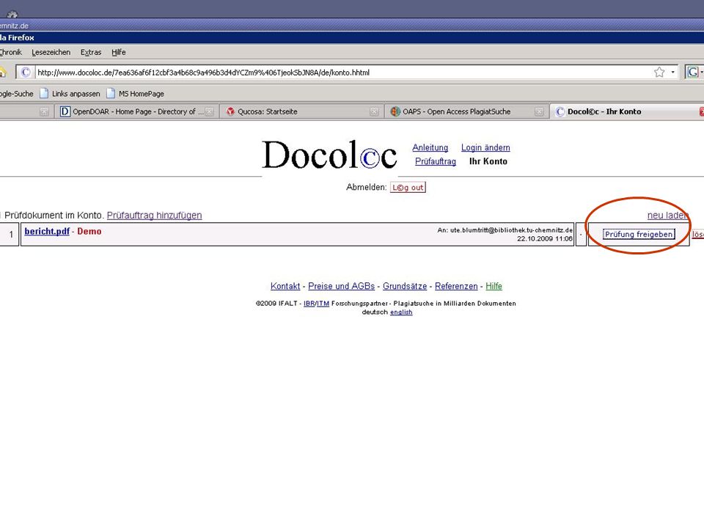Click the site icon left of the URL
This screenshot has width=704, height=528.
point(26,73)
